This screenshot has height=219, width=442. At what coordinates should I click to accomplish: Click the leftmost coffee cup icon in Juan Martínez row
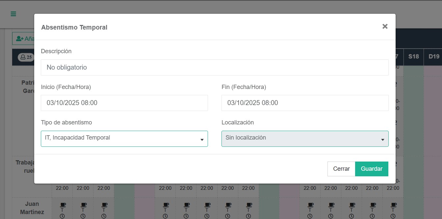click(63, 205)
